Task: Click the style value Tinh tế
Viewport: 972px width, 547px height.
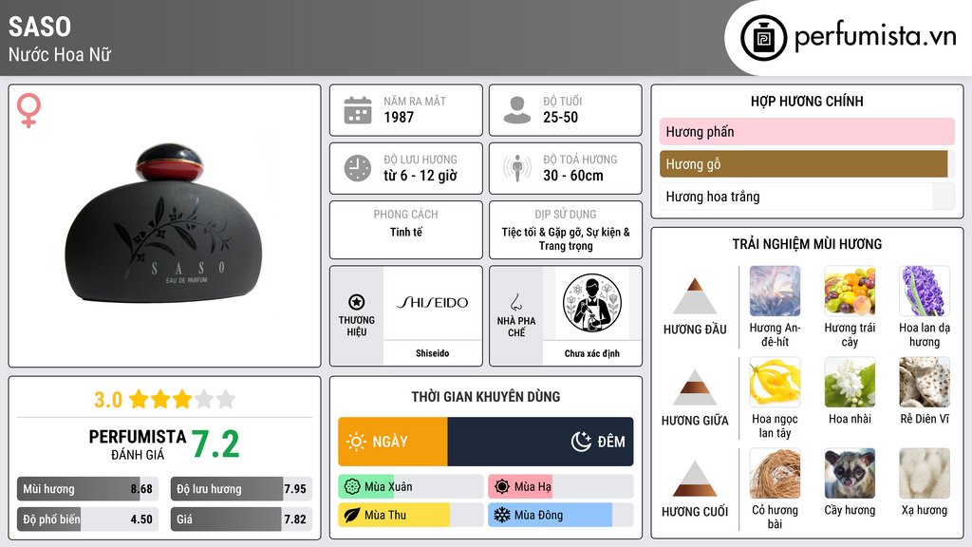Action: tap(406, 232)
